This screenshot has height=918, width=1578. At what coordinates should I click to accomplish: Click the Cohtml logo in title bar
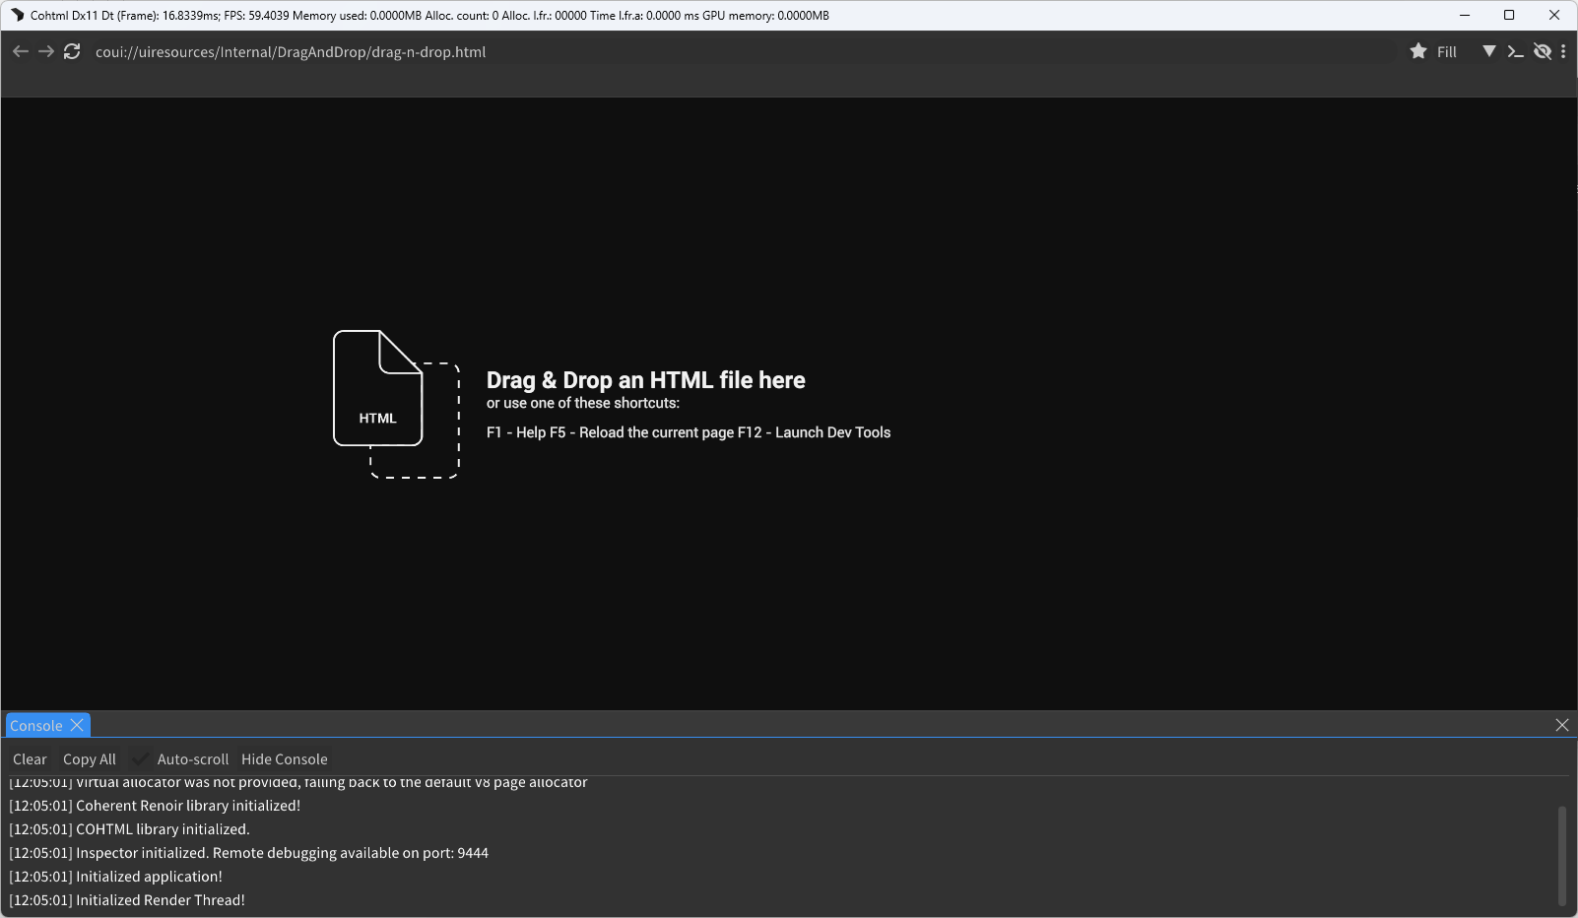[x=17, y=15]
